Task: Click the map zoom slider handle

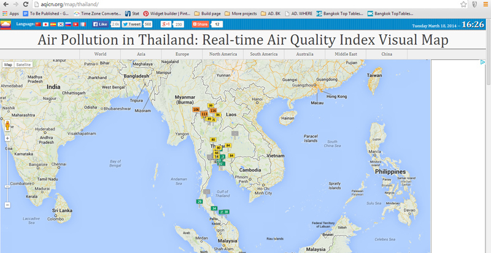Action: 7,186
